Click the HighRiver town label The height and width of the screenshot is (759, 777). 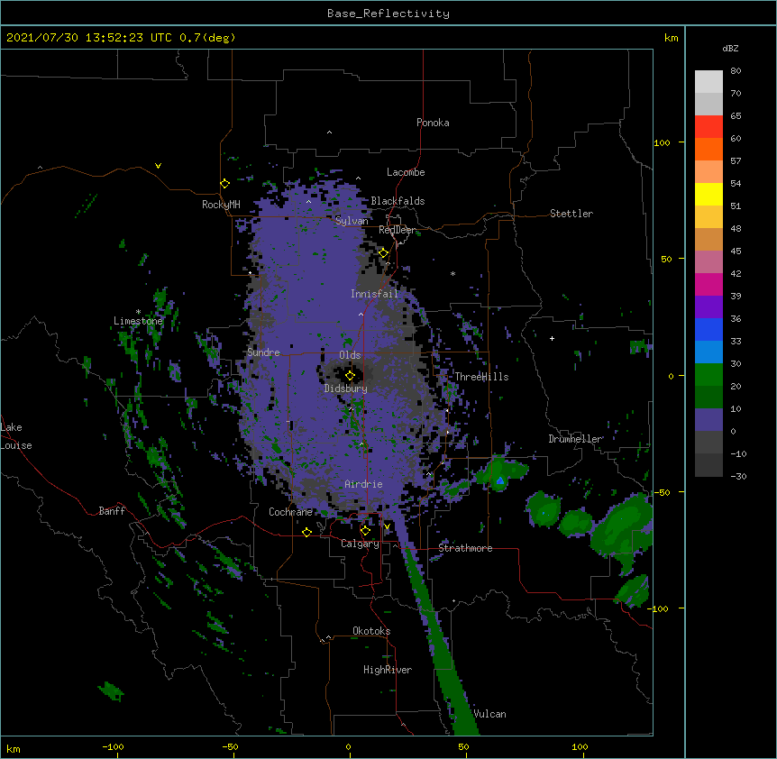tap(388, 670)
